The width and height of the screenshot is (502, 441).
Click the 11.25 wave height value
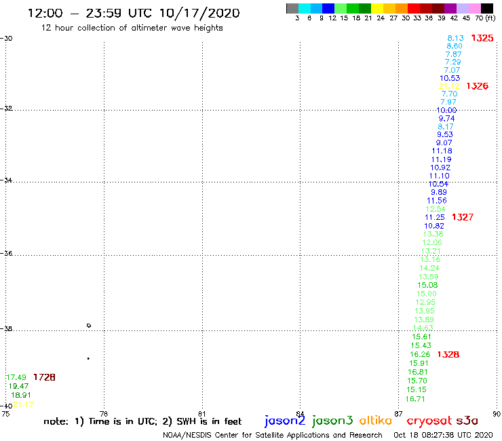point(435,217)
